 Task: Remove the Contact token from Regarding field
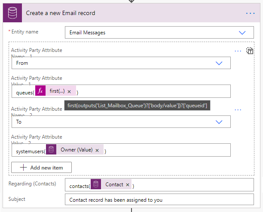click(128, 185)
